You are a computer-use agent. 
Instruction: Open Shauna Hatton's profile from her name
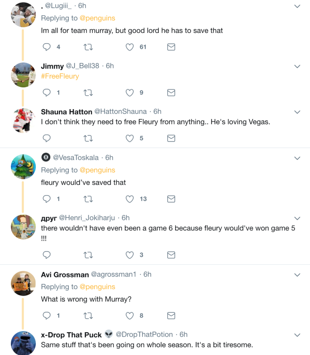click(67, 112)
